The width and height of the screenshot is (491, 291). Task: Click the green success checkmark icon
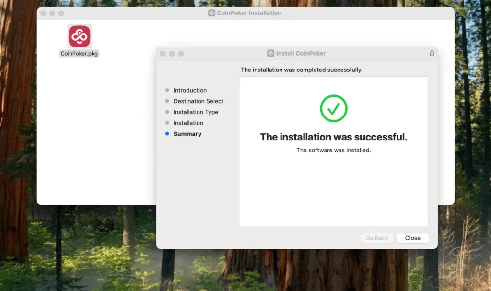pos(334,108)
